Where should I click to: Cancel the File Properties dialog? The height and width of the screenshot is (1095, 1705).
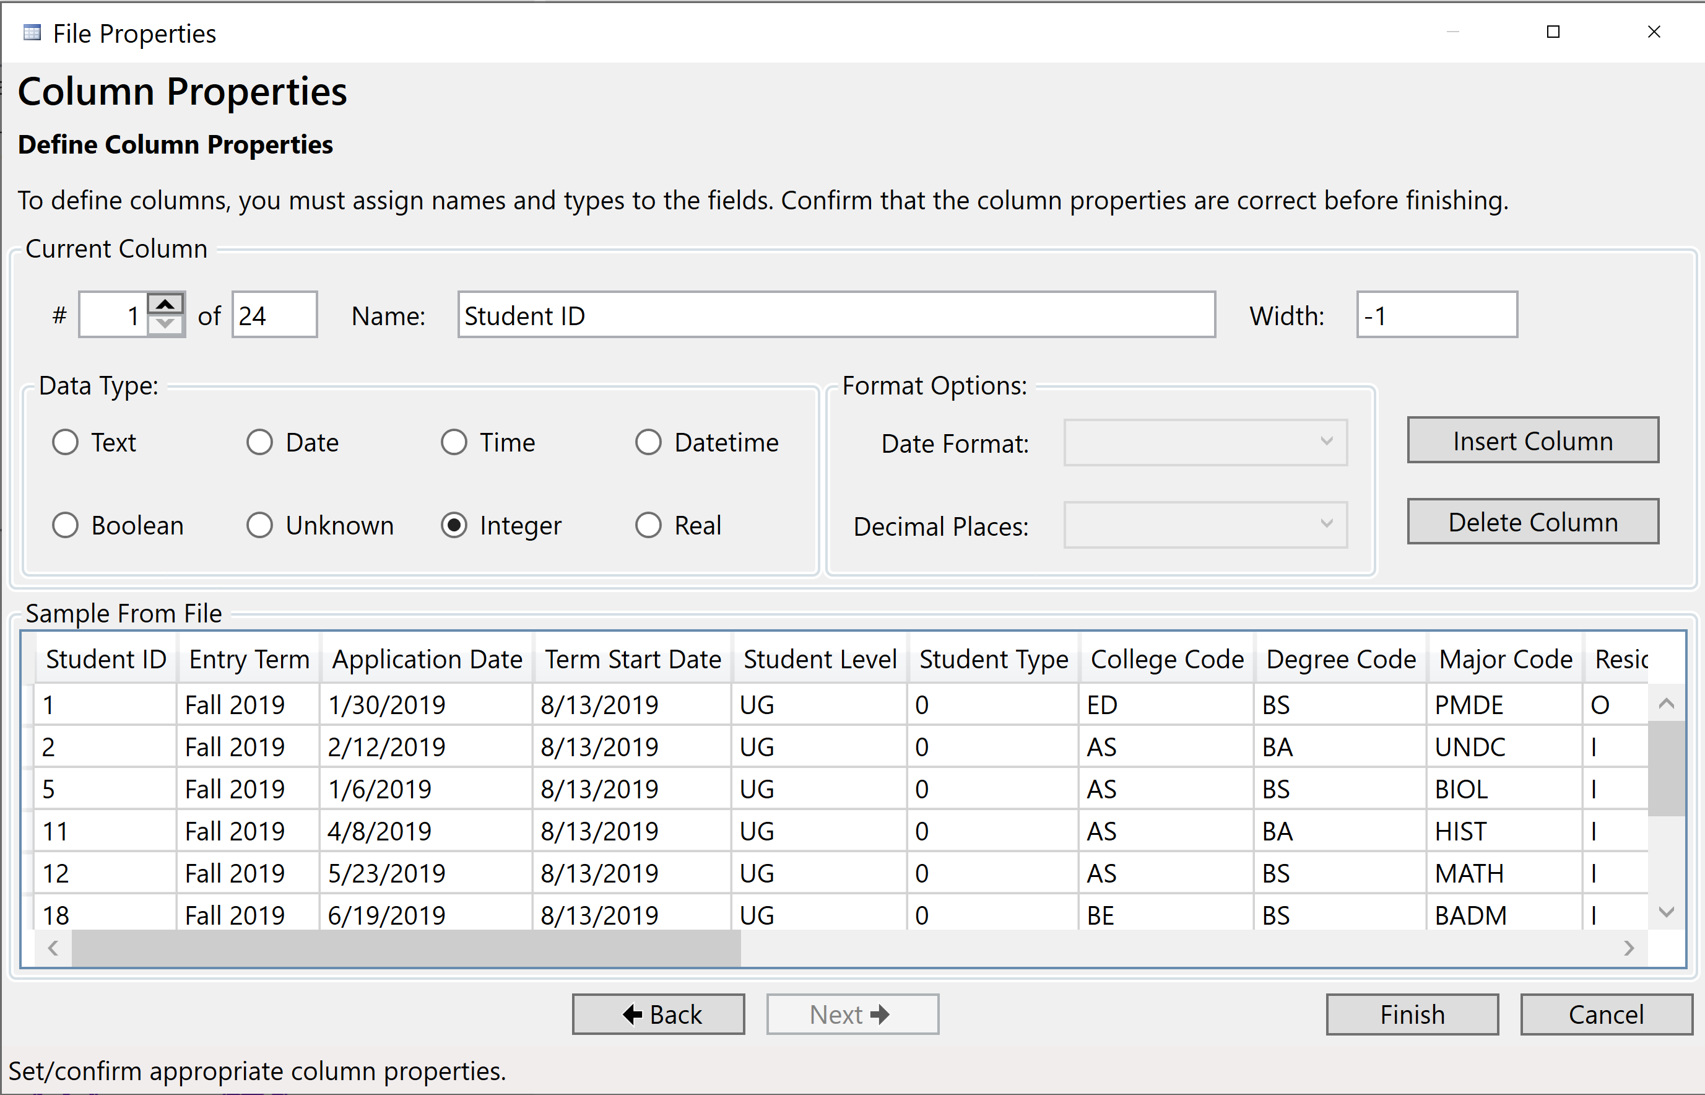[1606, 1014]
